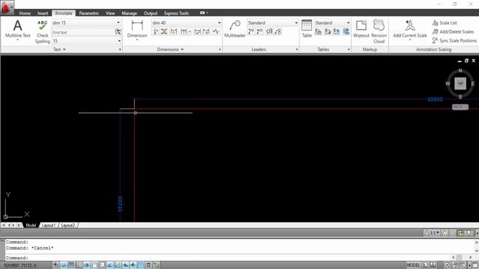Toggle Grid Display in status bar
Image resolution: width=479 pixels, height=269 pixels.
[71, 265]
